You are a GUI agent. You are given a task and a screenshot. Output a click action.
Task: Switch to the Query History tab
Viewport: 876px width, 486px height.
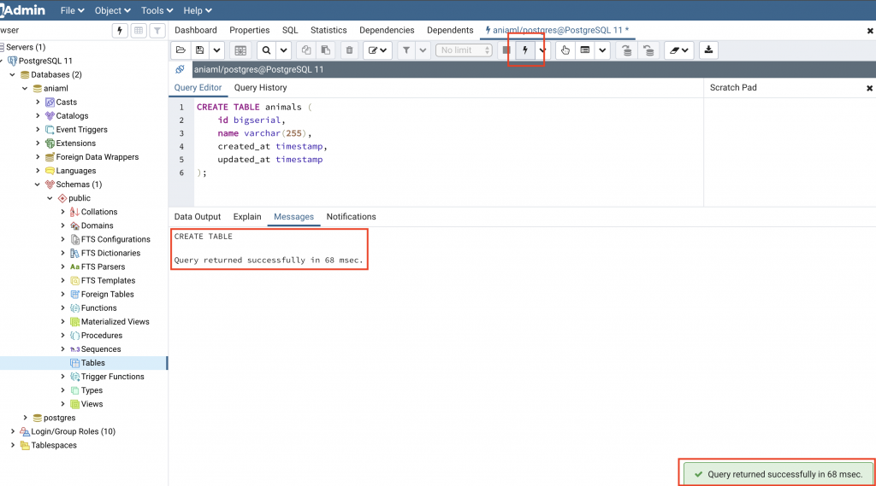[260, 88]
